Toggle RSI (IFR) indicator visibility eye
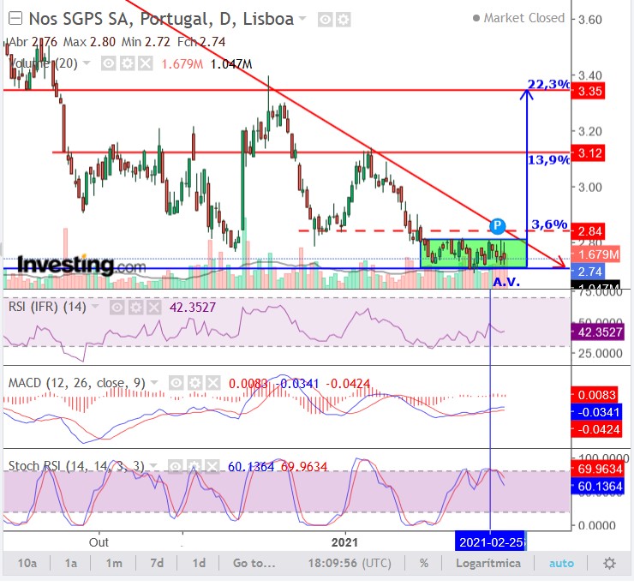 click(x=117, y=308)
